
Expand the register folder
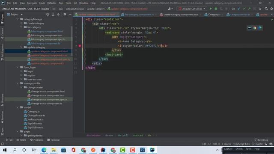point(21,75)
